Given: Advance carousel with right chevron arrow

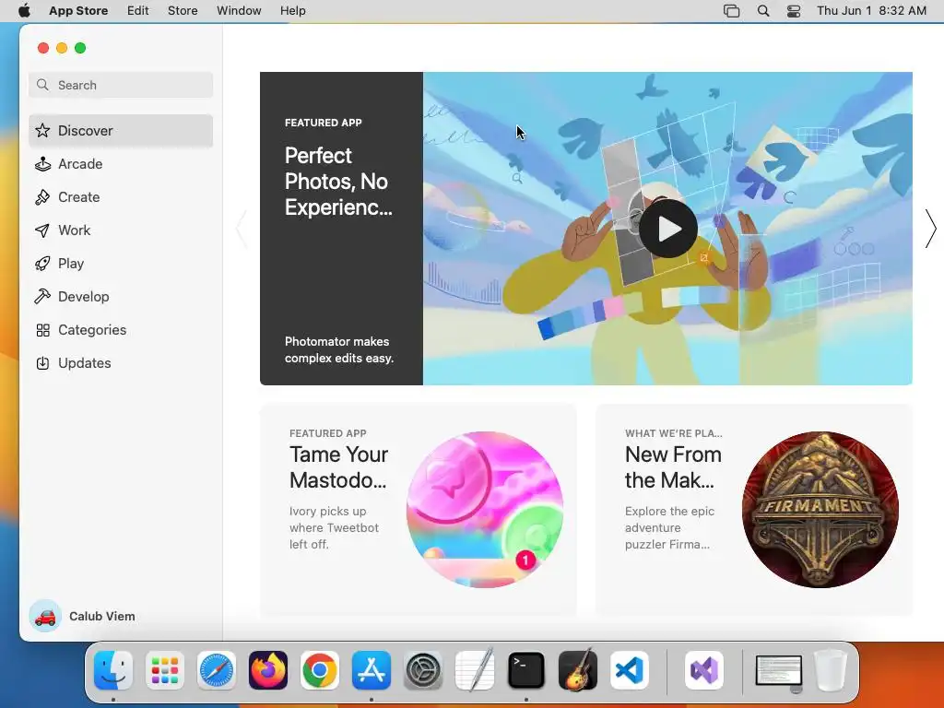Looking at the screenshot, I should pyautogui.click(x=931, y=229).
